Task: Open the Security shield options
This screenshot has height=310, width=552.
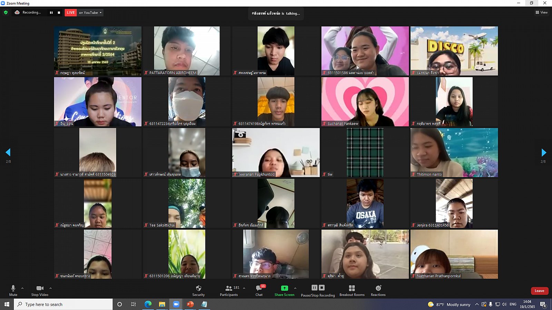Action: pyautogui.click(x=198, y=290)
